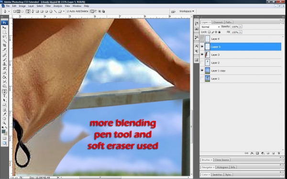Select the Healing Brush tool
Viewport: 287px width, 179px height.
pos(4,55)
